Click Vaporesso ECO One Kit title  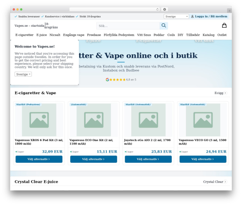tap(91, 142)
